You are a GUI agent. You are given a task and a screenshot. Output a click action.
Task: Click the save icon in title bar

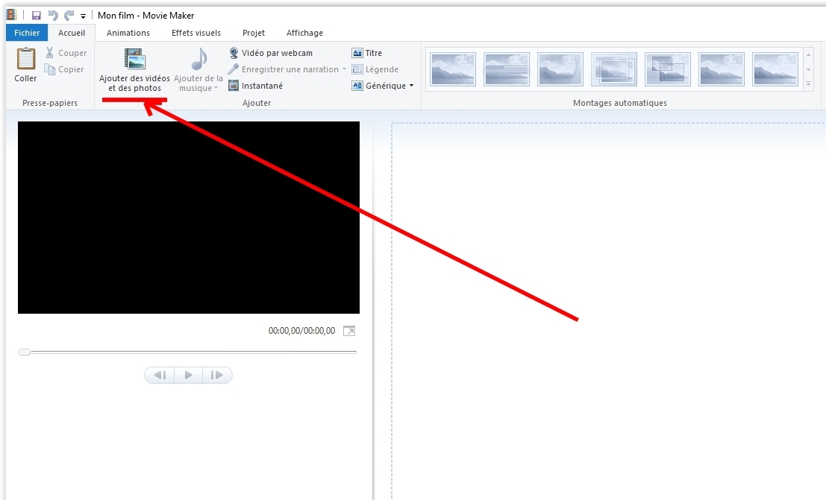pos(36,15)
